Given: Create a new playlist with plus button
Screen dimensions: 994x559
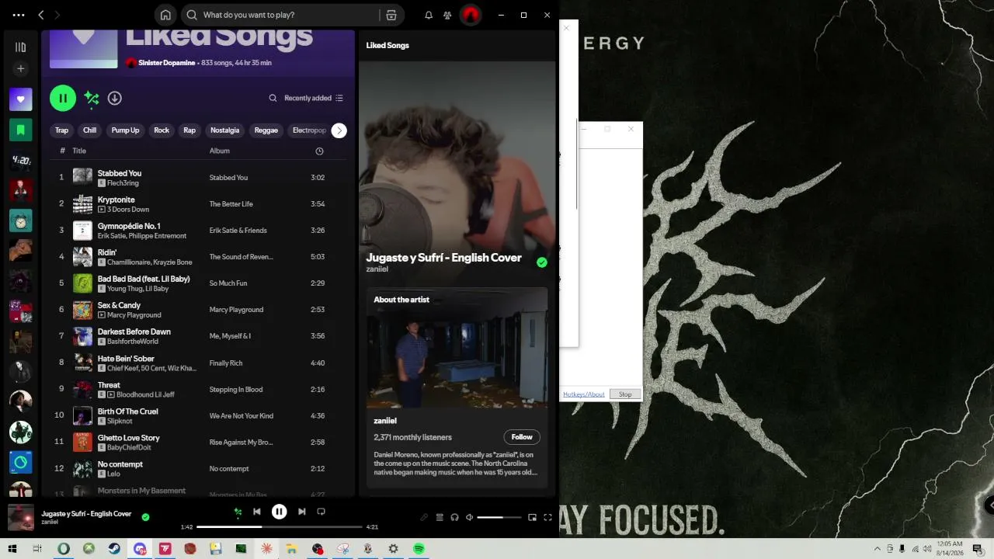Looking at the screenshot, I should [x=21, y=68].
